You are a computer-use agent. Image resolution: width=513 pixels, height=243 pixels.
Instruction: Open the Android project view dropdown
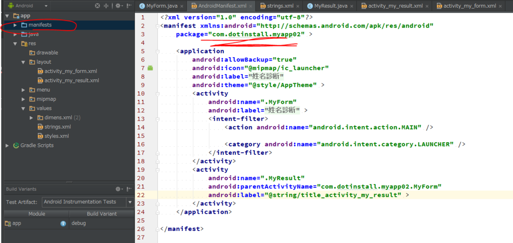click(x=46, y=6)
